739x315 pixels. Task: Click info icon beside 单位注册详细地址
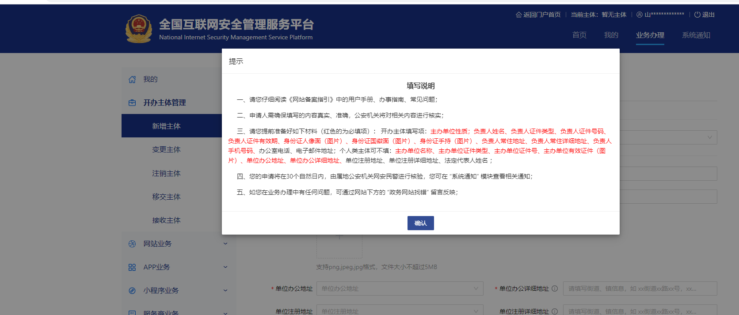pyautogui.click(x=555, y=311)
